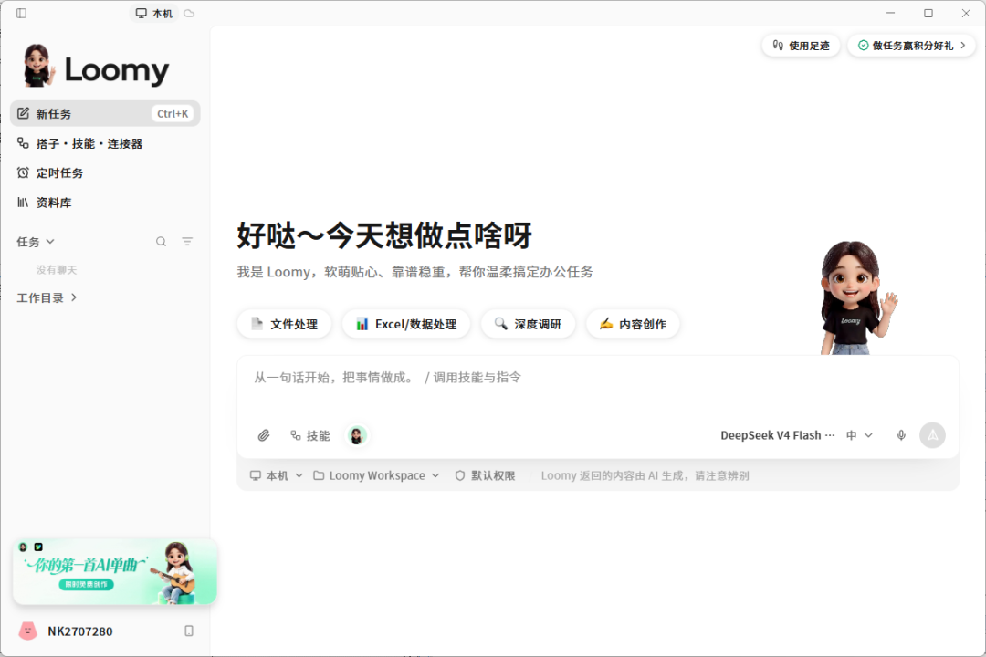Open 使用足迹 usage history
The image size is (986, 657).
coord(801,46)
